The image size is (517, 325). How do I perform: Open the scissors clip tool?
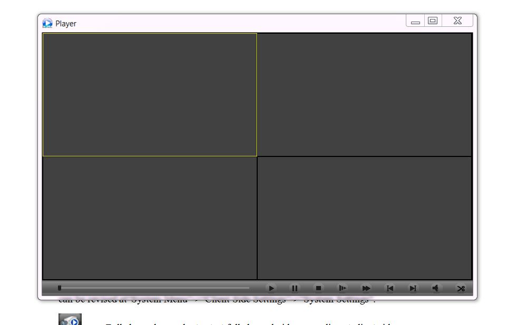[461, 289]
